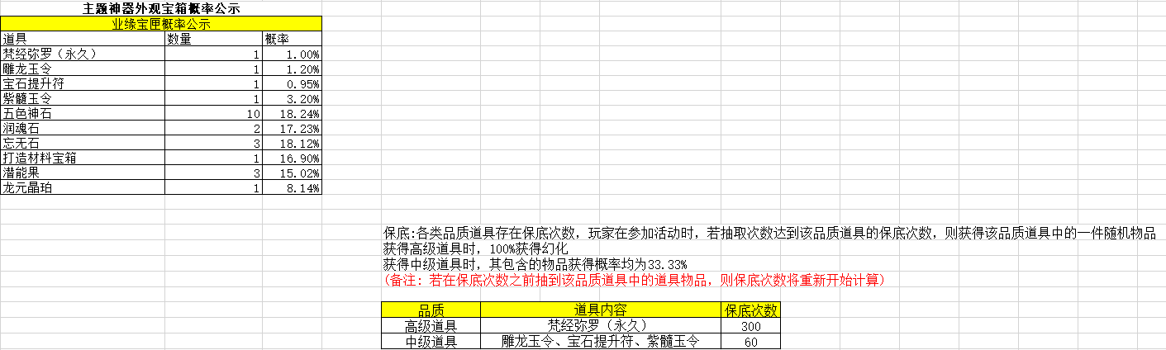
Task: Select quantity 3 for 潜能果
Action: (x=214, y=173)
